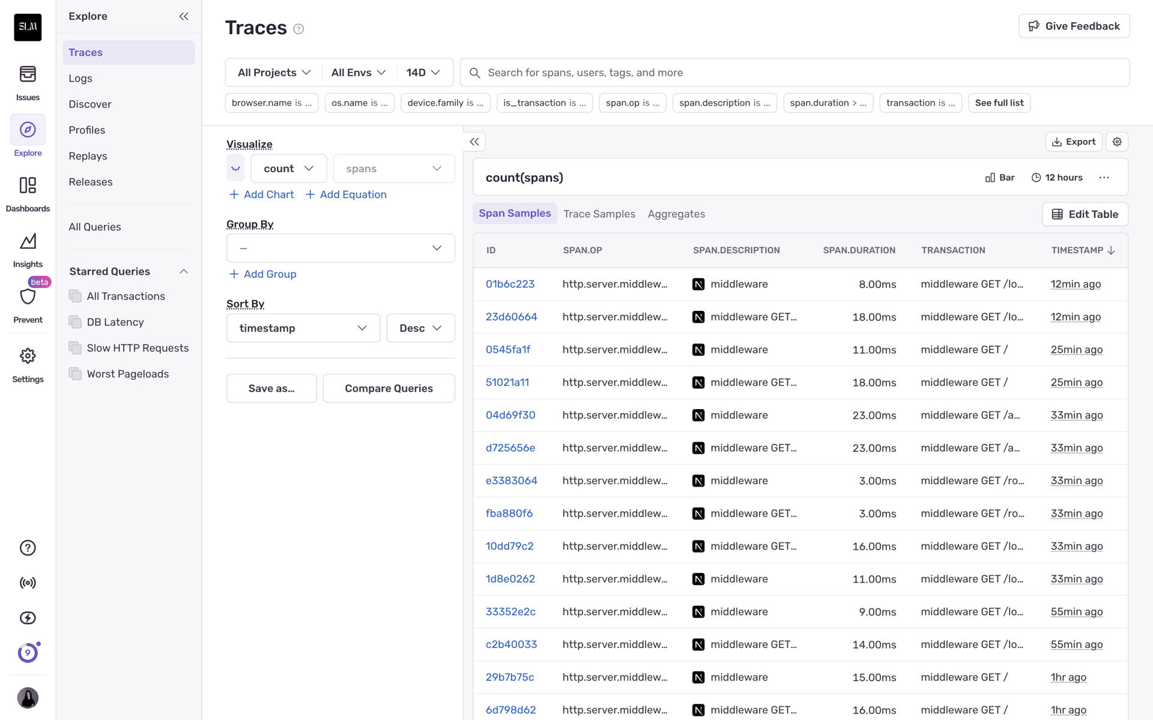Screen dimensions: 1153x720
Task: Open span ID e3383064
Action: [511, 481]
